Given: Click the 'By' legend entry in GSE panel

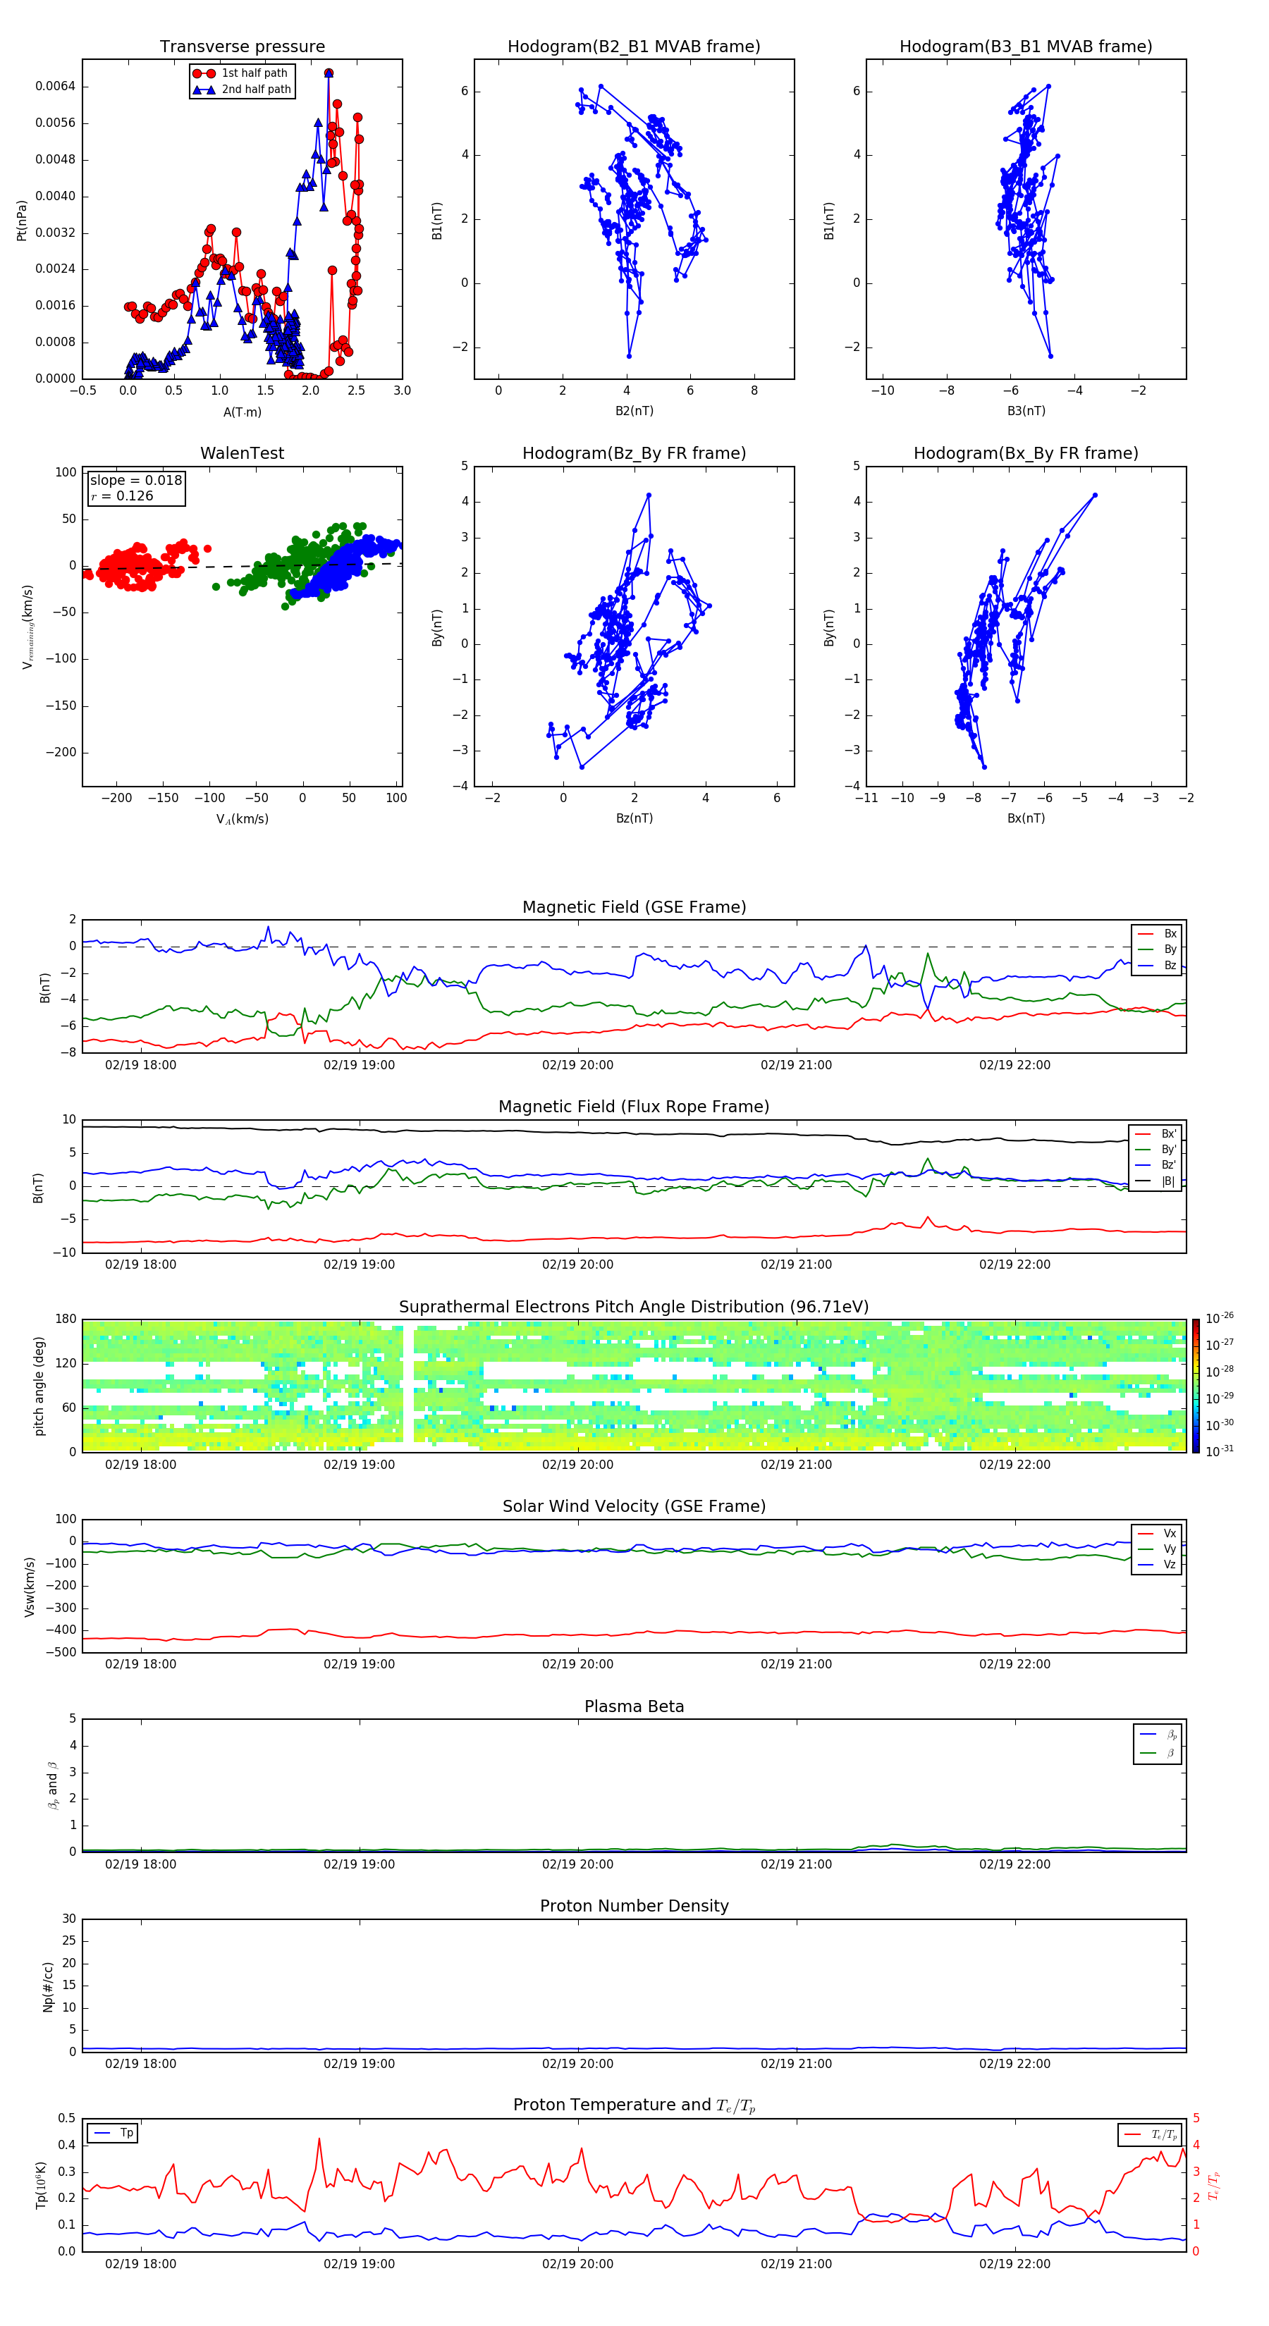Looking at the screenshot, I should point(1157,949).
